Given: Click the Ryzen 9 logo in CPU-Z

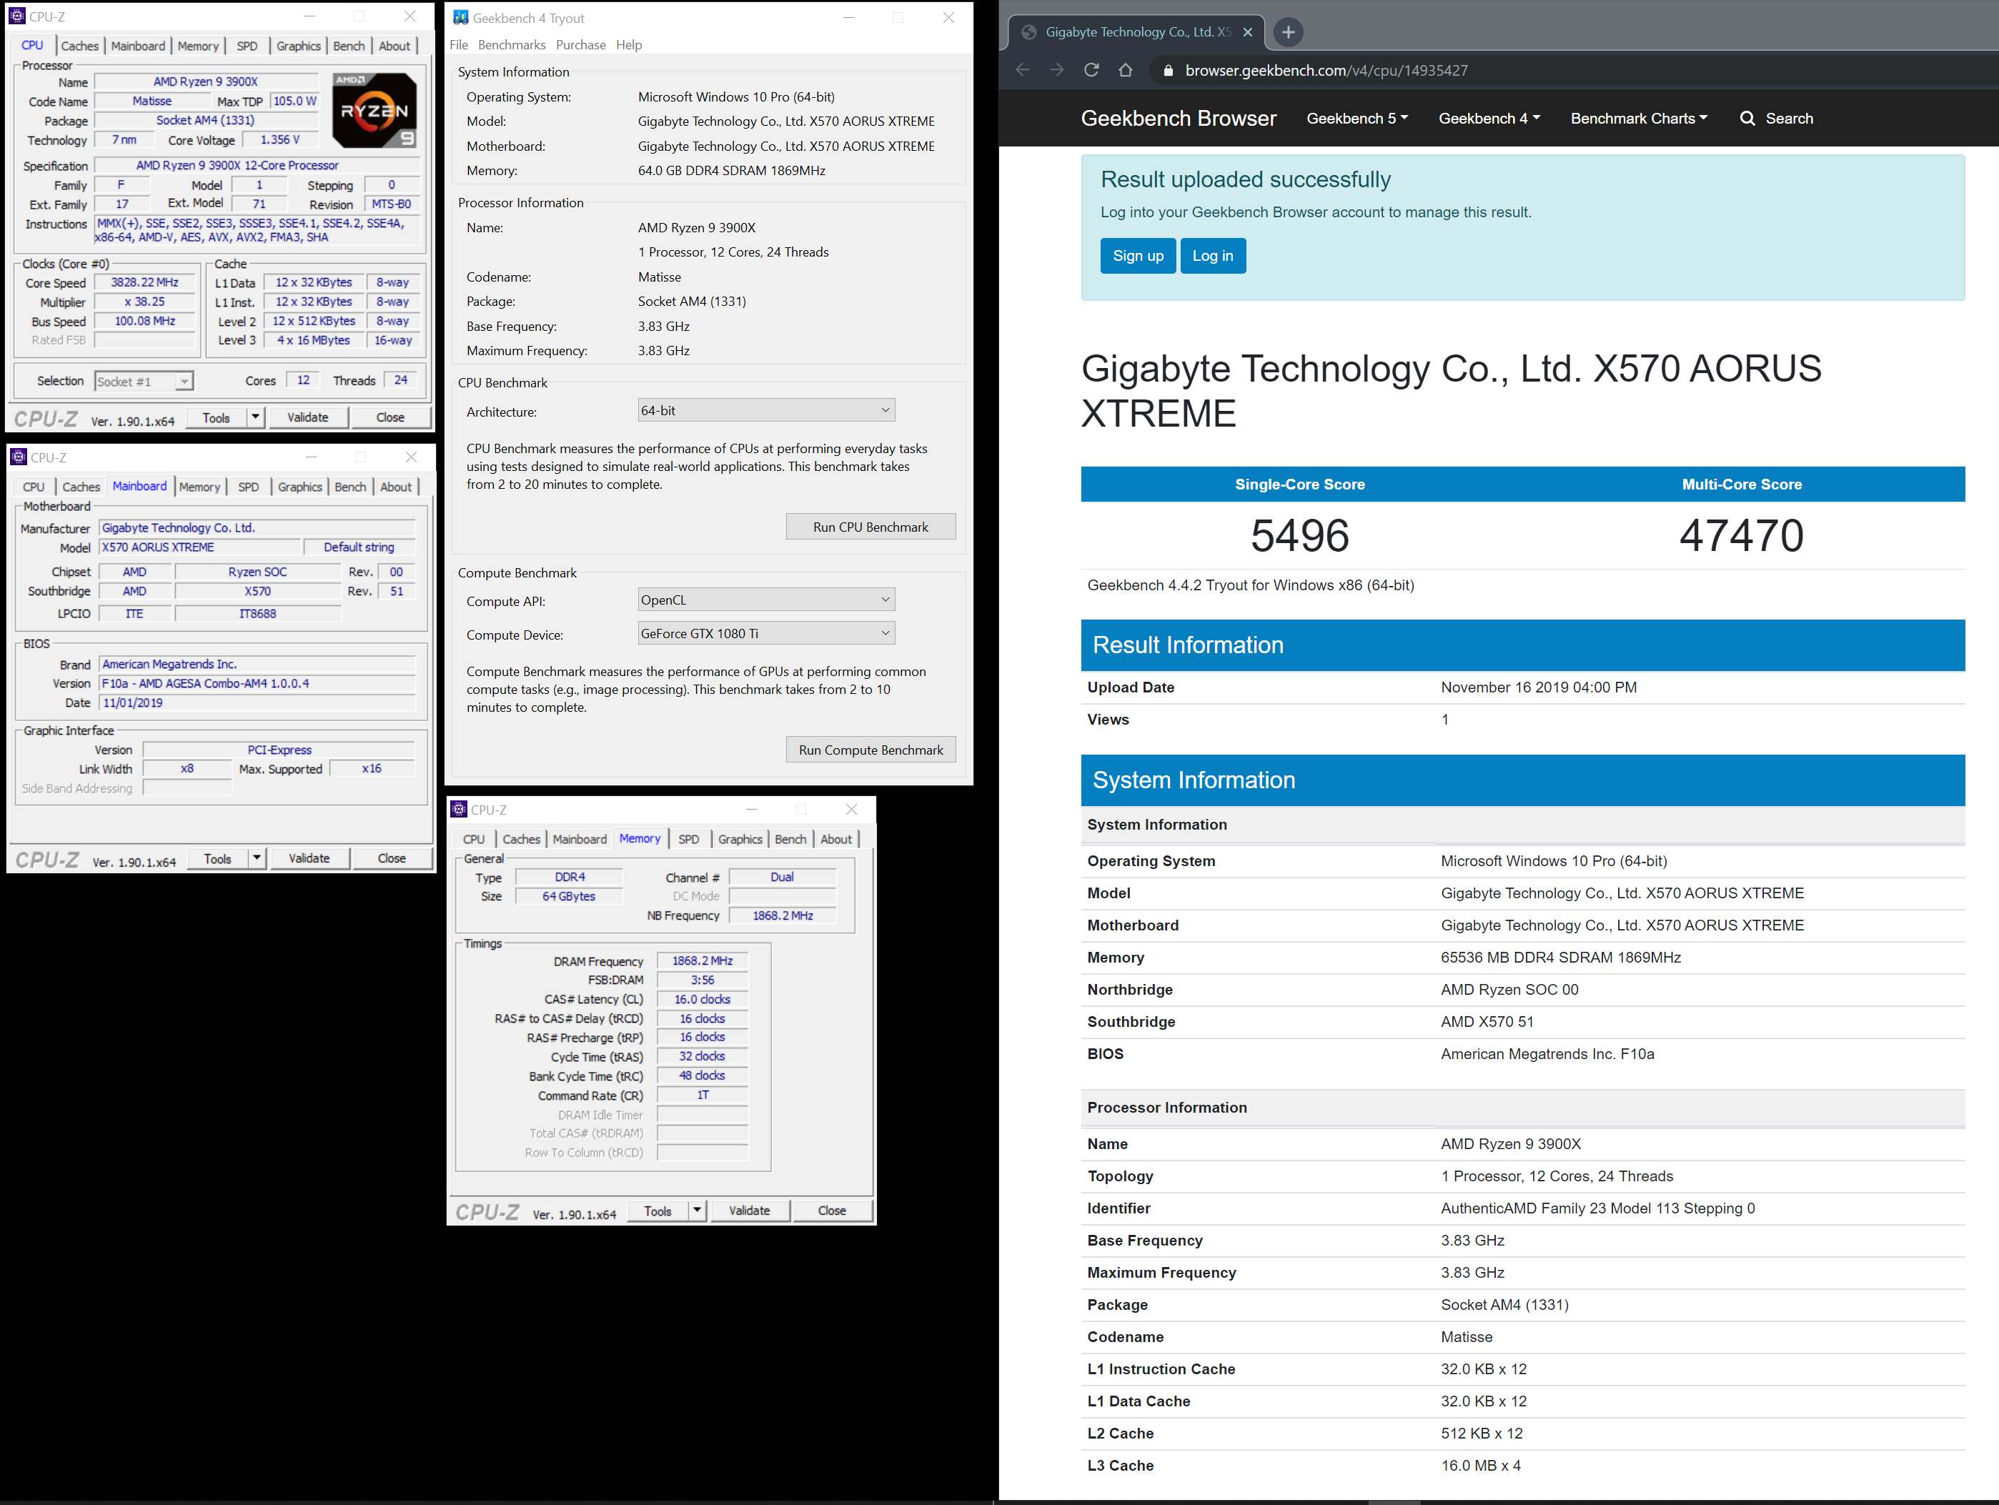Looking at the screenshot, I should tap(374, 110).
